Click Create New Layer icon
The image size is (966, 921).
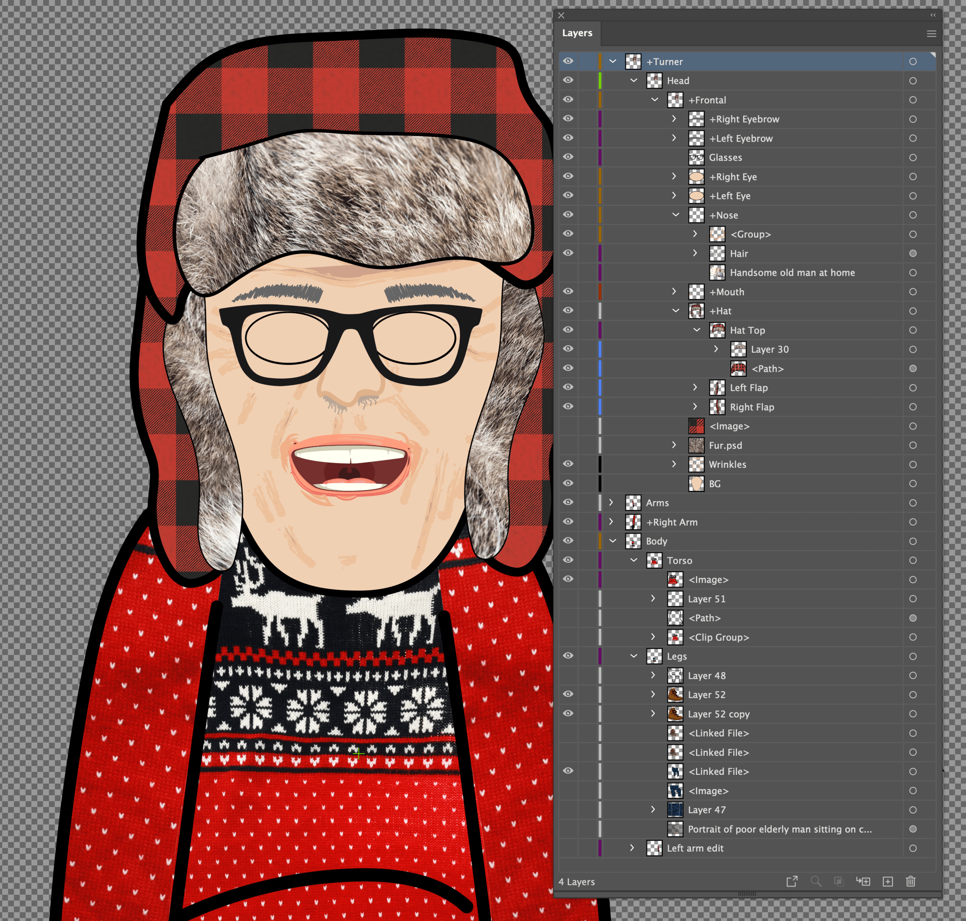[888, 881]
